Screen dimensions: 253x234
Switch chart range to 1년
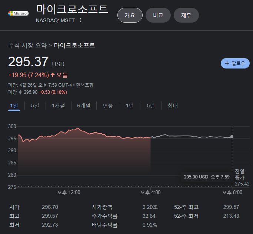(x=130, y=106)
